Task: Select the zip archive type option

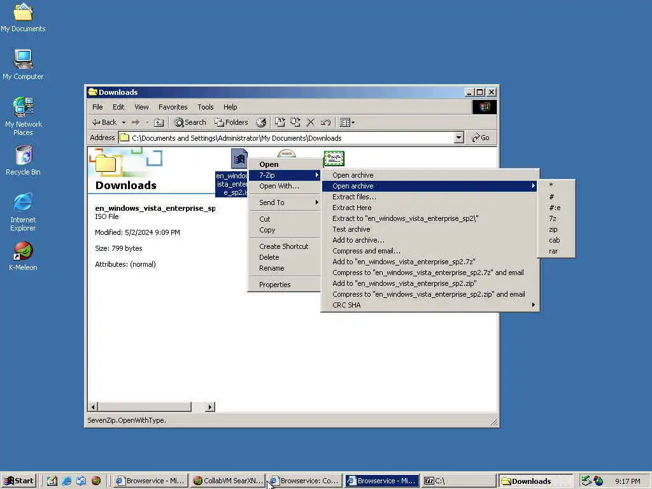Action: click(556, 229)
